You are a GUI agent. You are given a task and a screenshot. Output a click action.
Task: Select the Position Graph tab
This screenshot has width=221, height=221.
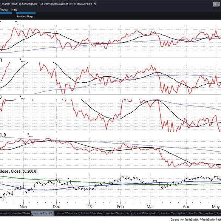coord(25,16)
